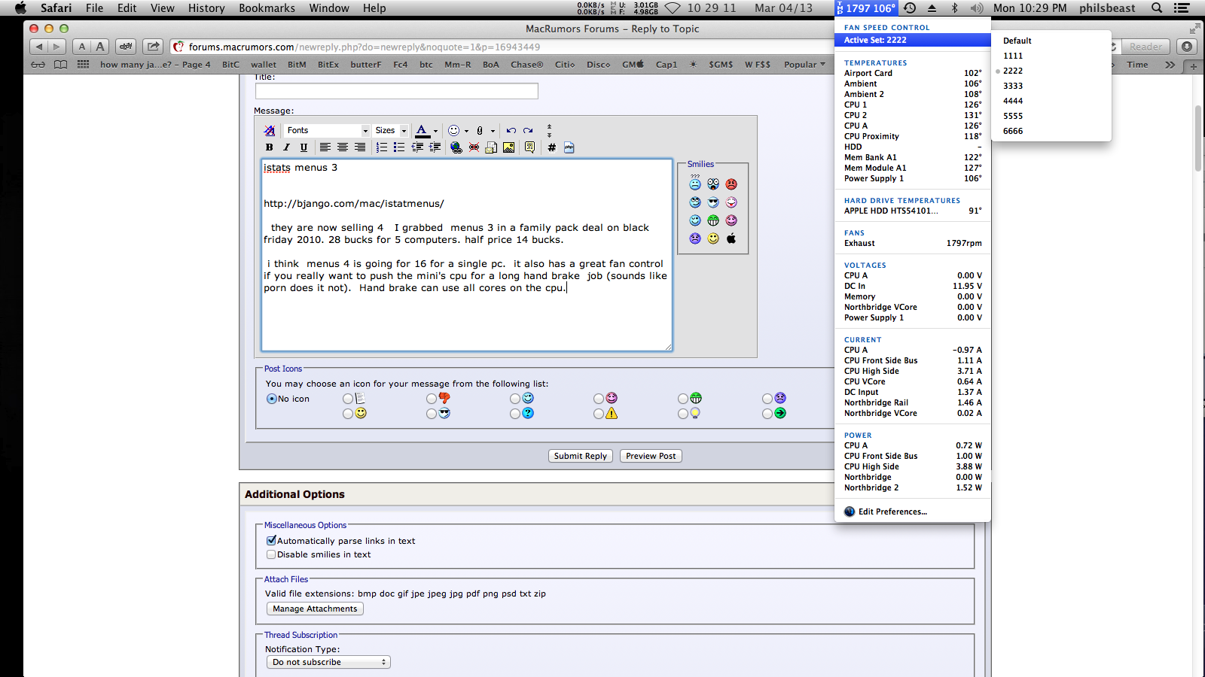Redo the edit in the editor
Image resolution: width=1205 pixels, height=677 pixels.
coord(528,130)
